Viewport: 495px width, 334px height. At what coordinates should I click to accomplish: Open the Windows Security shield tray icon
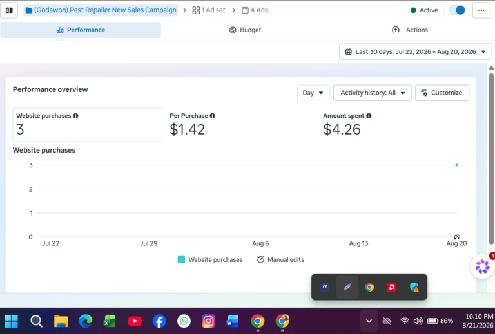(x=414, y=287)
